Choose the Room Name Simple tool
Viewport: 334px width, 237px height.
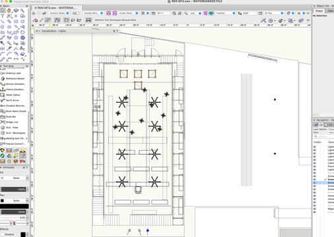click(x=14, y=111)
